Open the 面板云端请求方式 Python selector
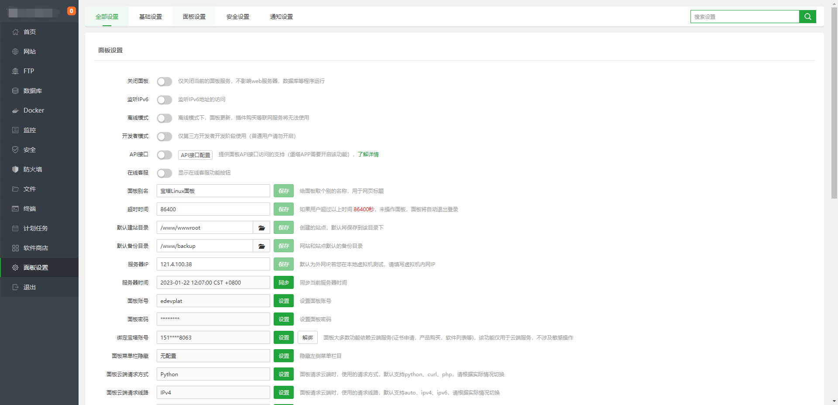 (x=213, y=374)
